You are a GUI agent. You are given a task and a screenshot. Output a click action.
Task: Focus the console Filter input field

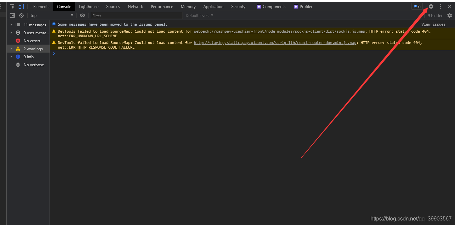(137, 16)
